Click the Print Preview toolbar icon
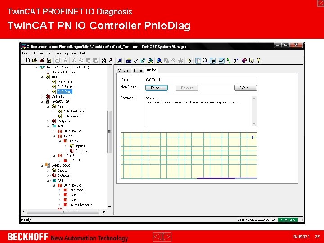 click(x=65, y=61)
